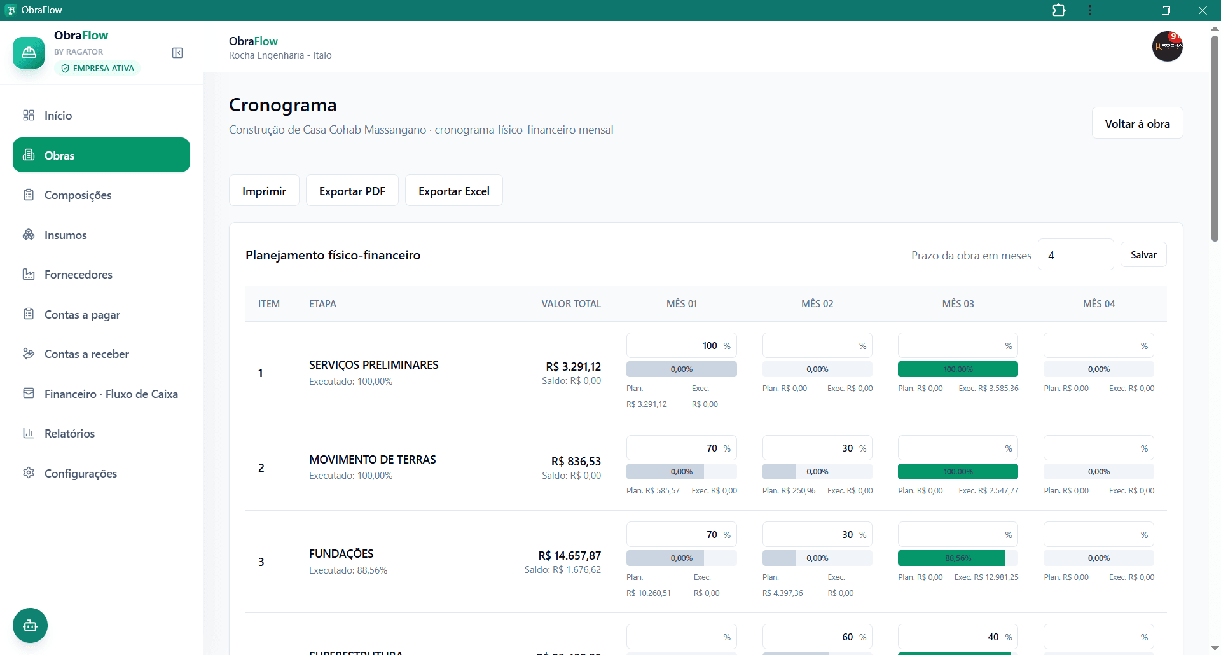Screen dimensions: 1221x655
Task: Click Serviços Preliminares Mês 03 progress bar
Action: coord(958,369)
